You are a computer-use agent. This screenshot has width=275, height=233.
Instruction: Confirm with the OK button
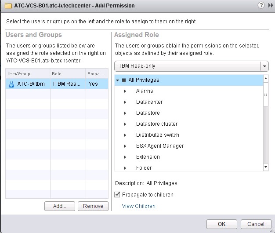pos(221,224)
